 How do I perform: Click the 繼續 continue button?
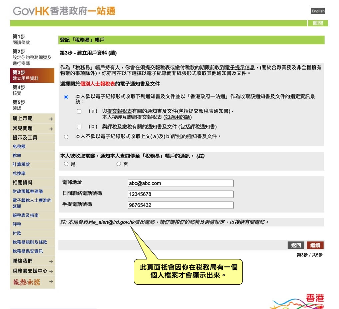pos(315,245)
